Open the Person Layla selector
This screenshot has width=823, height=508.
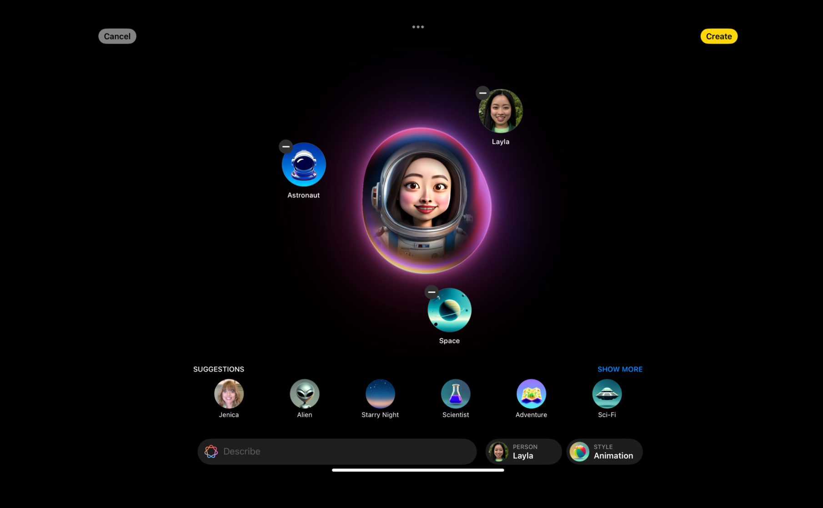click(x=523, y=451)
